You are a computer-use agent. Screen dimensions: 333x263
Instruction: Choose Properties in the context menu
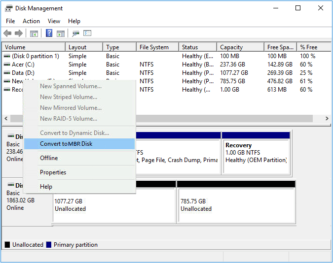(53, 172)
